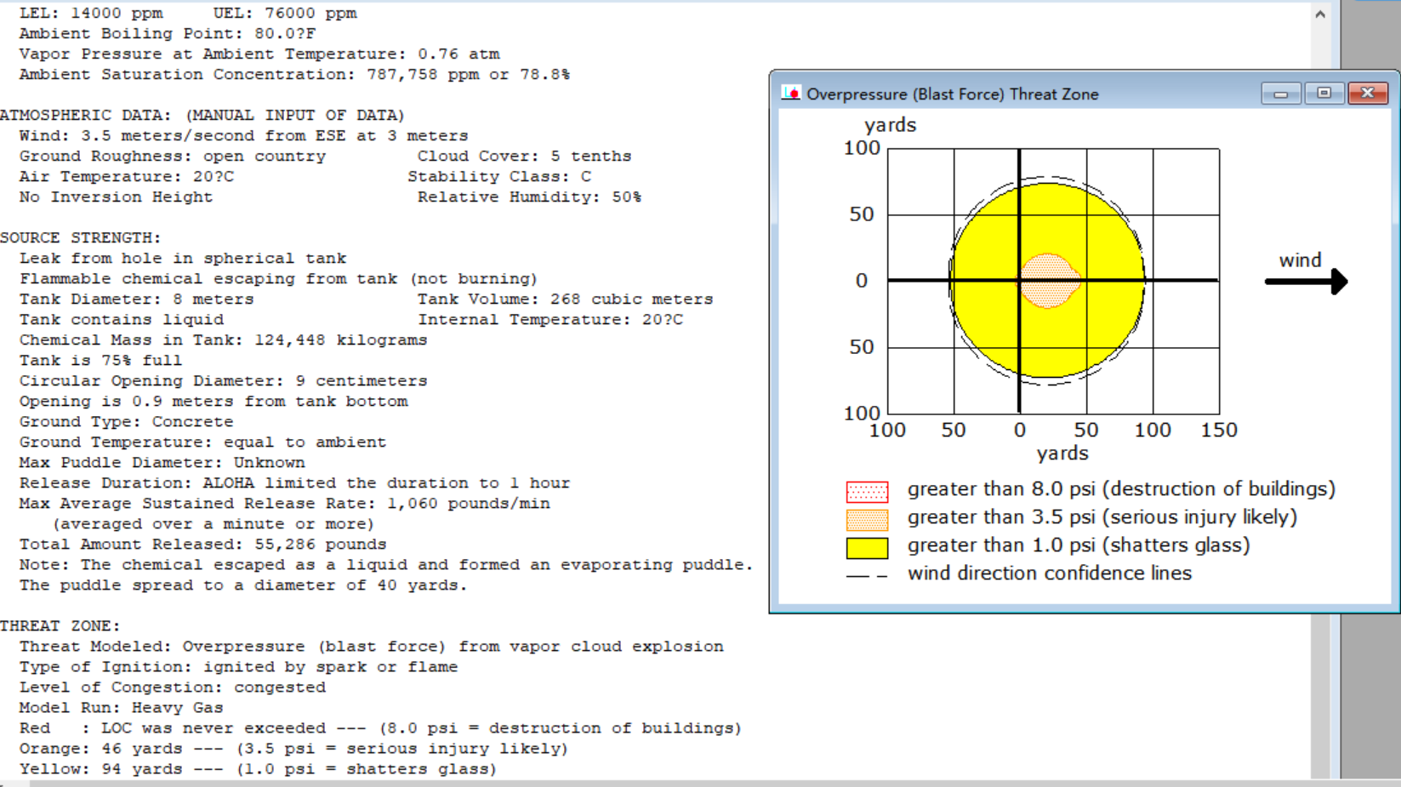Click 'Relative Humidity: 50%'
Viewport: 1401px width, 787px height.
coord(529,197)
